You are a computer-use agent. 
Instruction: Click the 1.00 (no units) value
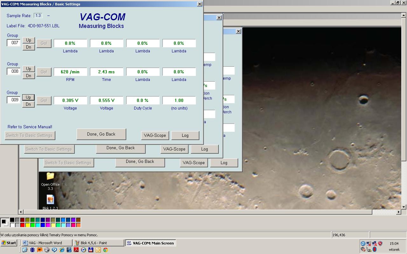click(179, 101)
